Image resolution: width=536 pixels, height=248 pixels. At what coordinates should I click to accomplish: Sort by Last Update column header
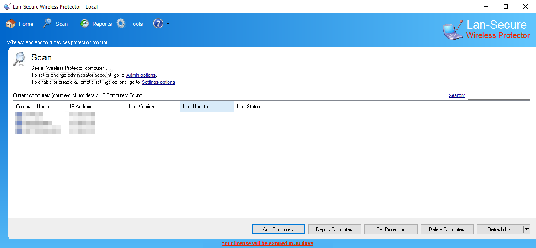click(207, 107)
